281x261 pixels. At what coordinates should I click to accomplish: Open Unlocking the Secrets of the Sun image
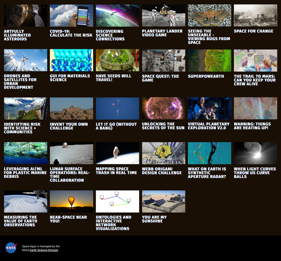coord(163,108)
